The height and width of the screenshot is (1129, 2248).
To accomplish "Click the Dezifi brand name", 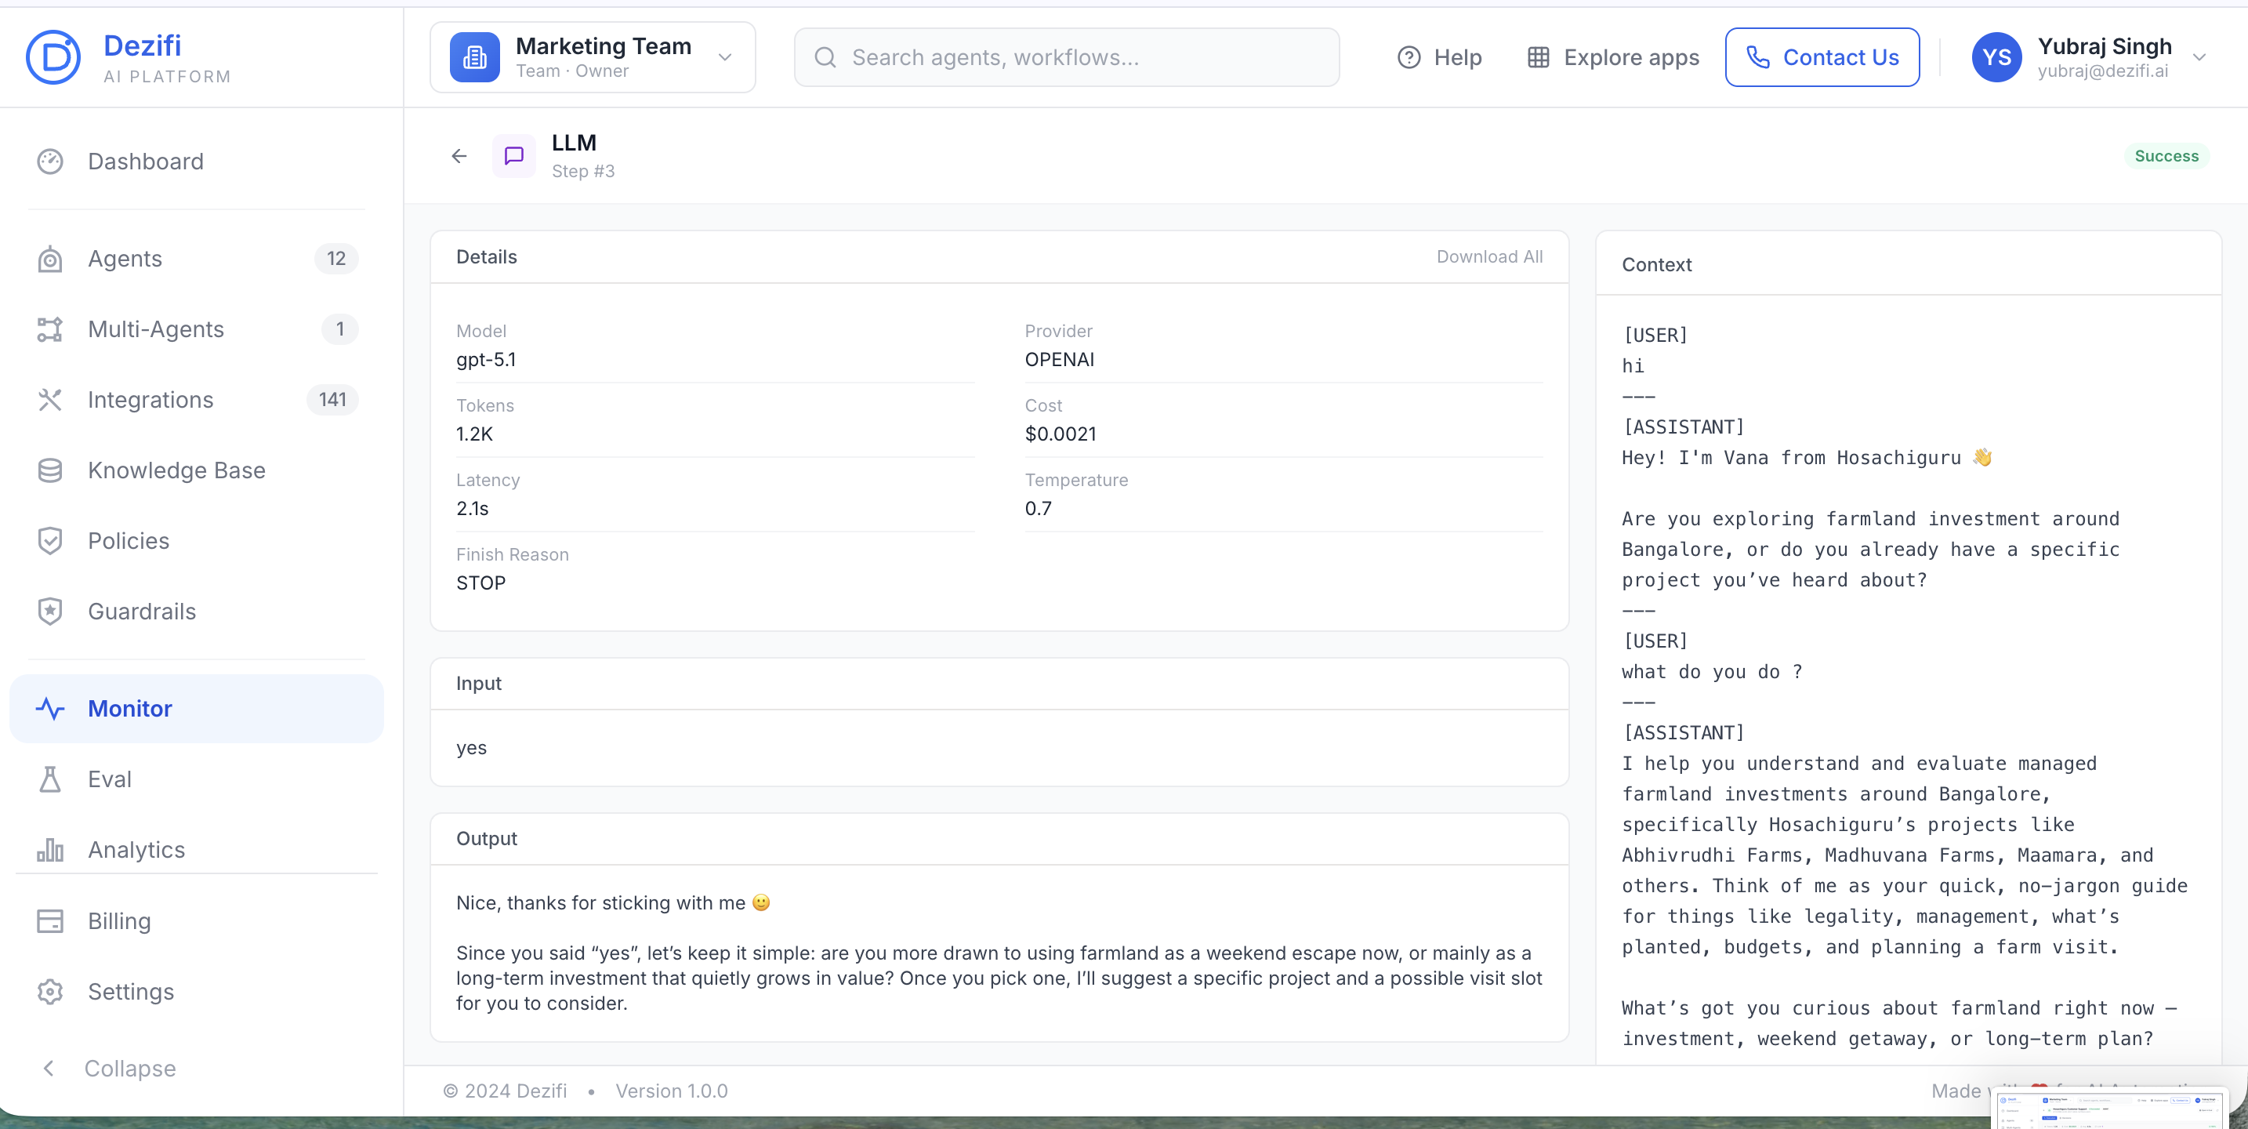I will coord(142,45).
